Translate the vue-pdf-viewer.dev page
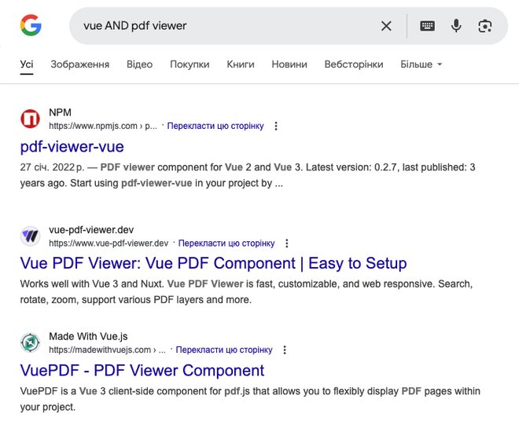The width and height of the screenshot is (519, 432). click(226, 243)
